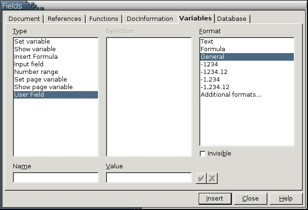Click the X Delete icon
The height and width of the screenshot is (210, 308).
212,178
